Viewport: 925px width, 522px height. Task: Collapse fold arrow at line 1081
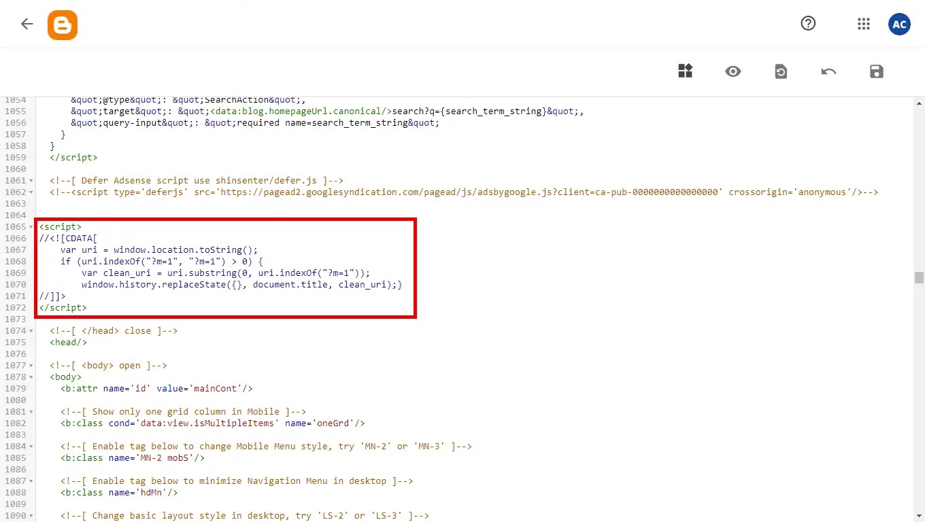pyautogui.click(x=31, y=412)
